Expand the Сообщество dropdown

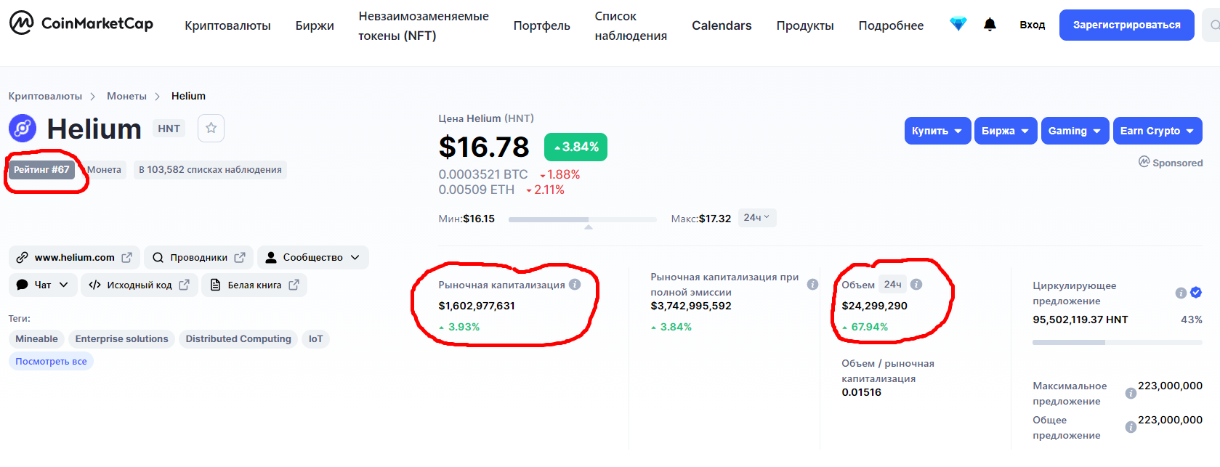[x=312, y=258]
